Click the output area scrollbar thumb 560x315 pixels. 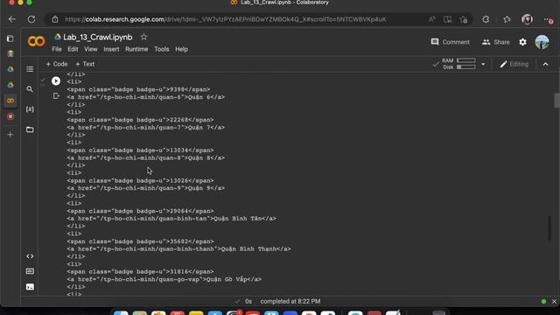[x=549, y=228]
